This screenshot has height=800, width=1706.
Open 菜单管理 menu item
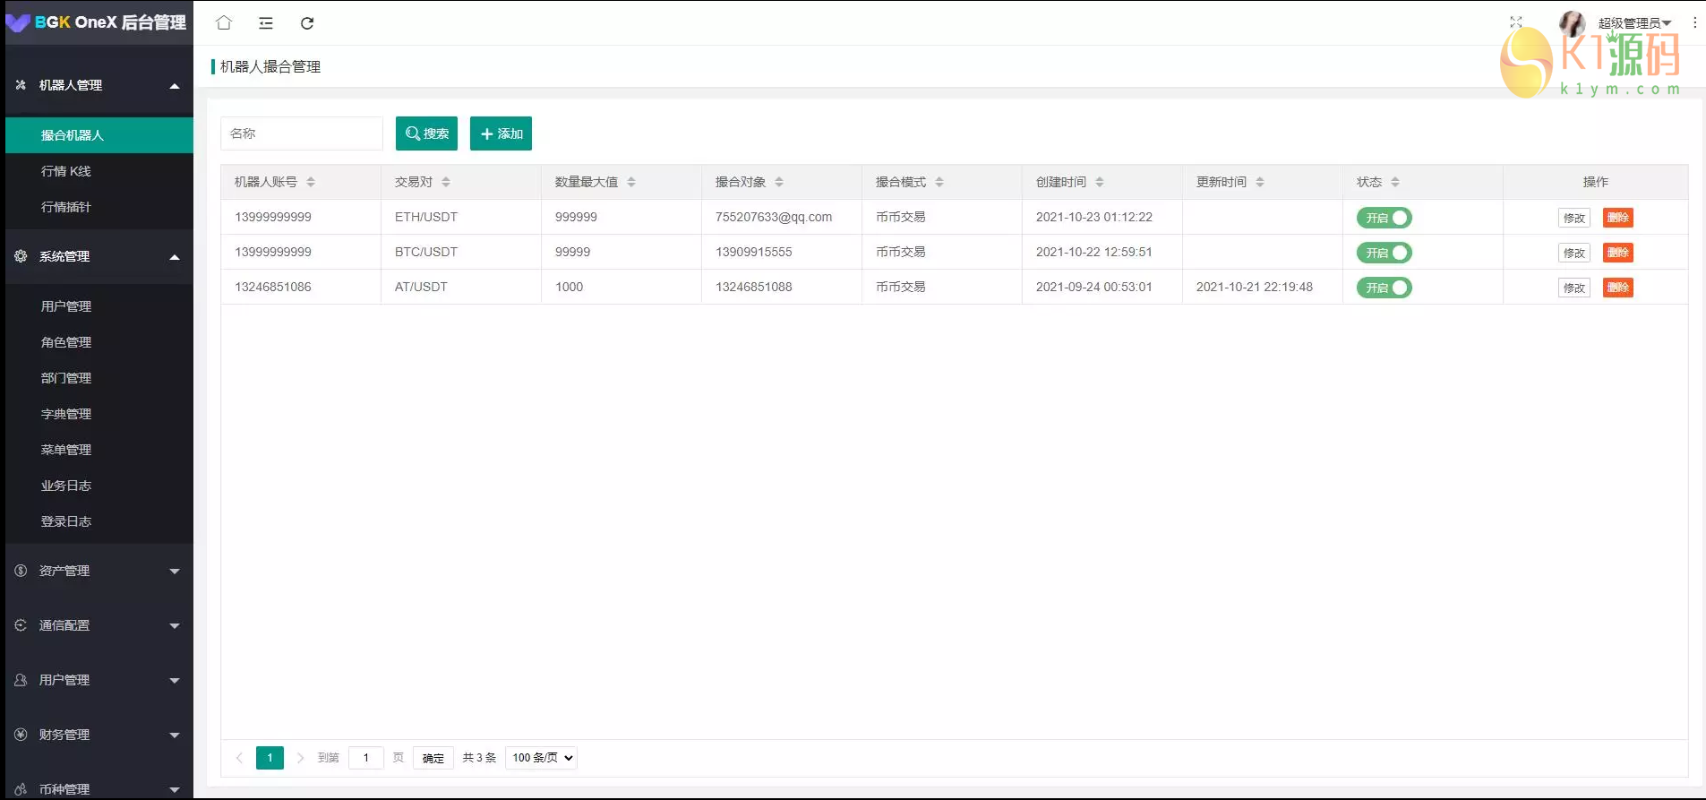pyautogui.click(x=99, y=450)
